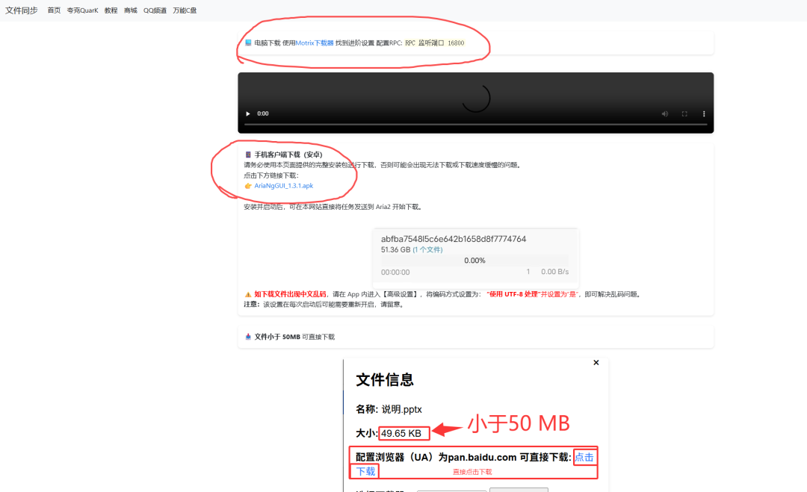
Task: Click the 0.00% download progress bar
Action: 474,261
